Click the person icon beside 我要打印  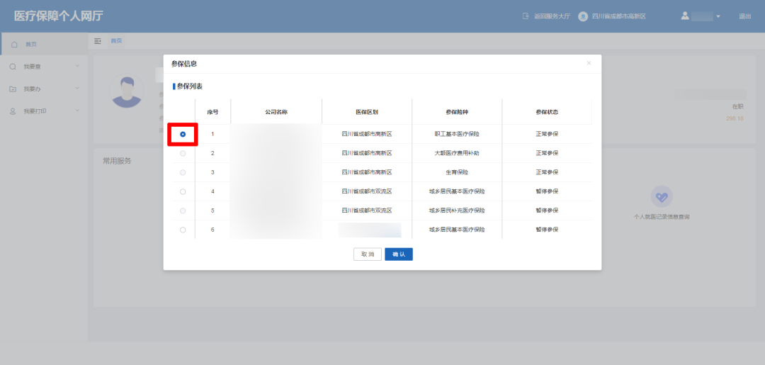[x=13, y=111]
